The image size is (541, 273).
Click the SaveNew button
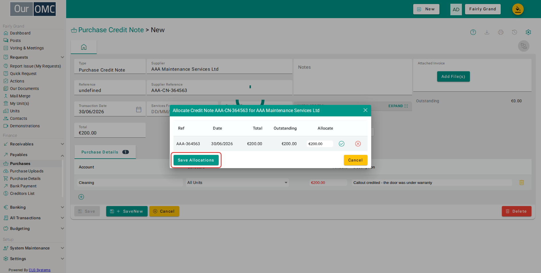pyautogui.click(x=127, y=211)
